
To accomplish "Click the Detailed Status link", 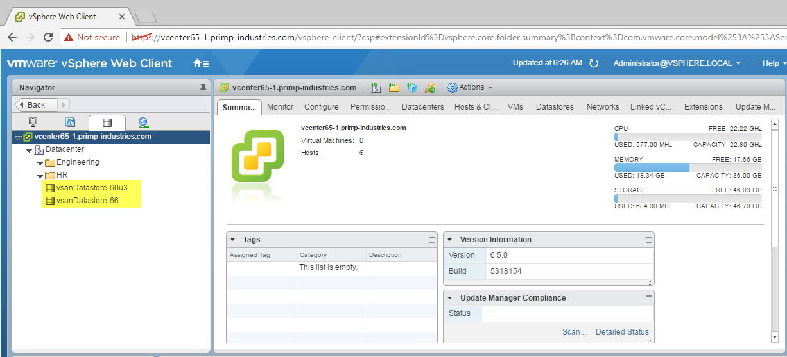I will [x=622, y=332].
